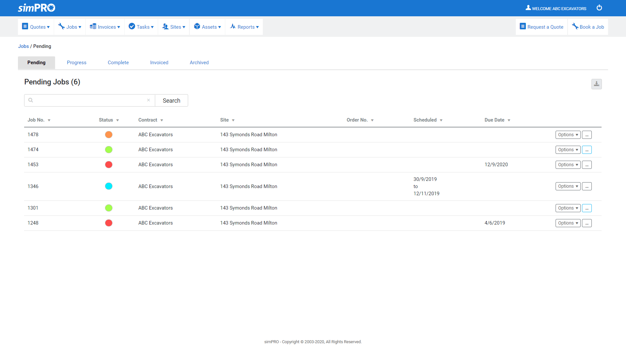The image size is (626, 352).
Task: Switch to the Archived tab
Action: point(199,63)
